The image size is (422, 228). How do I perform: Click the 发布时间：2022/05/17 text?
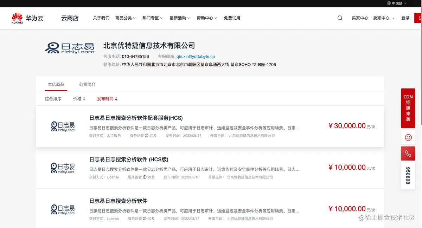[183, 136]
